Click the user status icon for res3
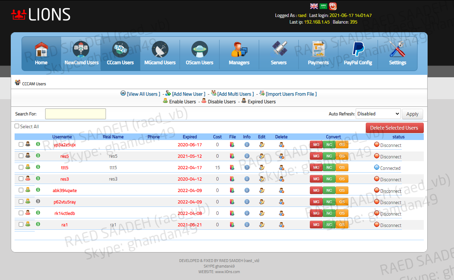 coord(28,178)
